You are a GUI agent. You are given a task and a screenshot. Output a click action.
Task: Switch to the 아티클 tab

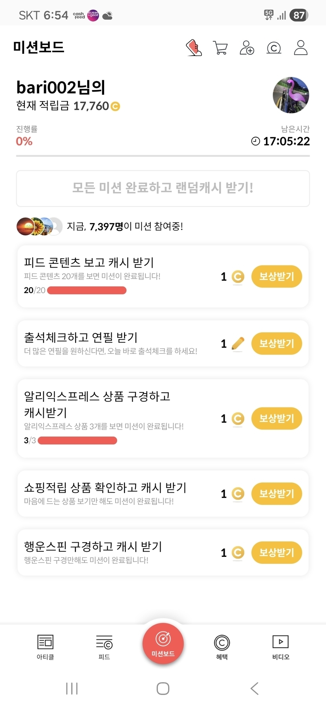point(45,647)
